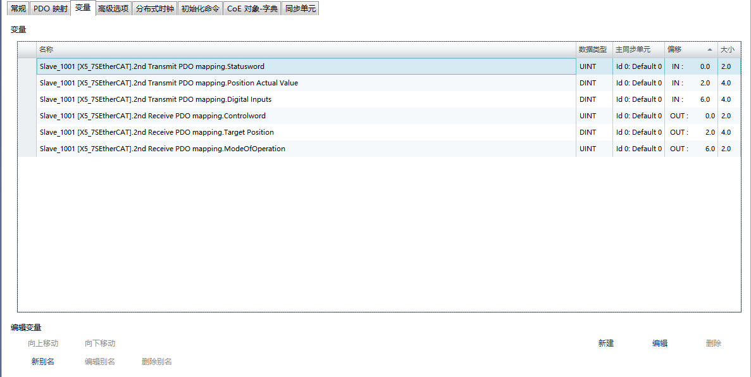
Task: Switch to CoE 对象-字典 tab
Action: [252, 9]
